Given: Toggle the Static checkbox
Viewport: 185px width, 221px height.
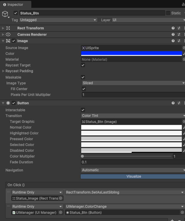Looking at the screenshot, I should (168, 13).
